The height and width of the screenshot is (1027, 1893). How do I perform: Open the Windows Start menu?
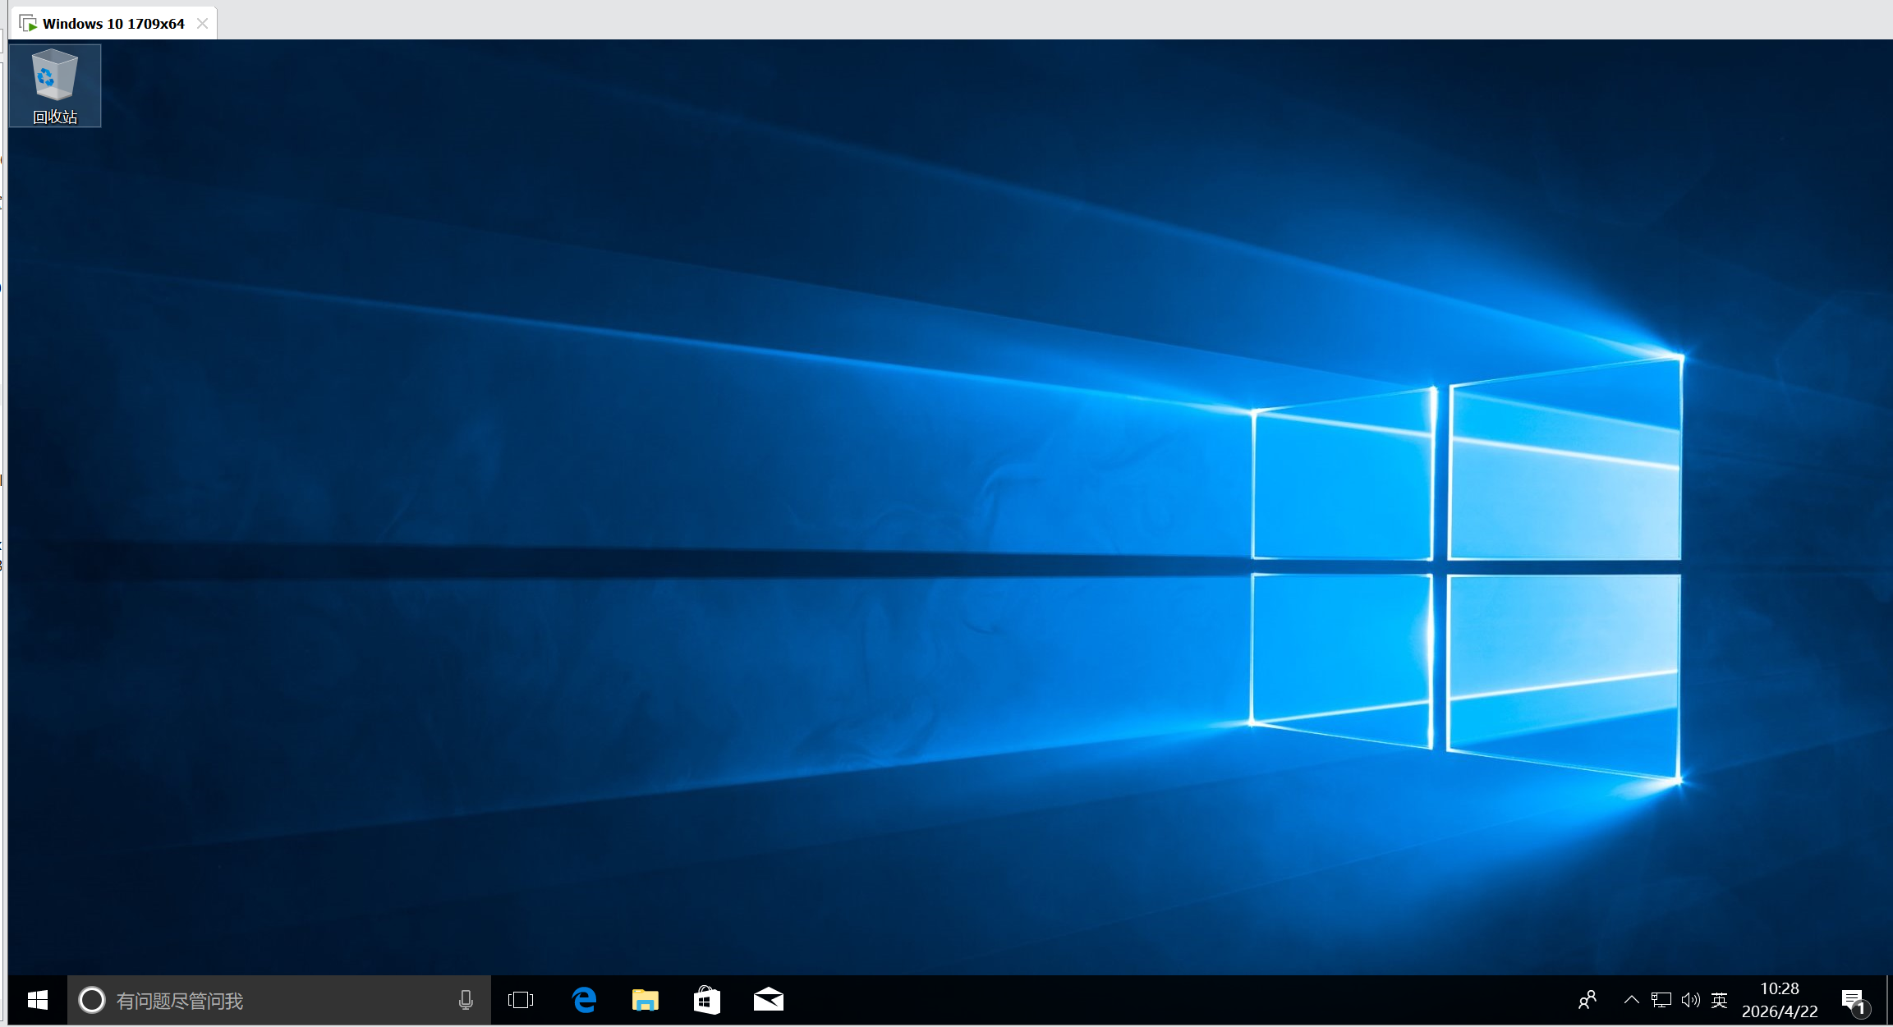pos(38,1000)
